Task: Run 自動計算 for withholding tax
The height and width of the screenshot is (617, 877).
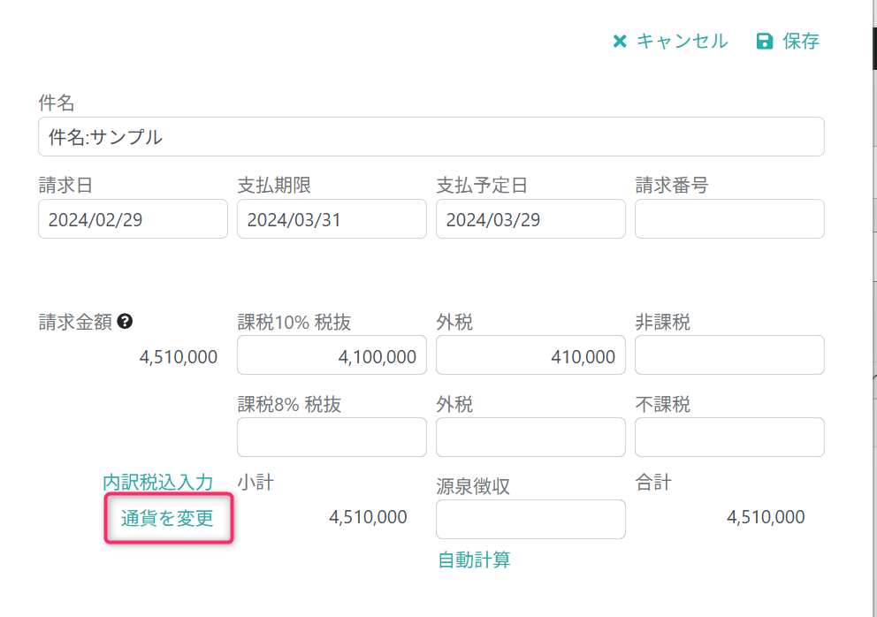Action: (x=475, y=560)
